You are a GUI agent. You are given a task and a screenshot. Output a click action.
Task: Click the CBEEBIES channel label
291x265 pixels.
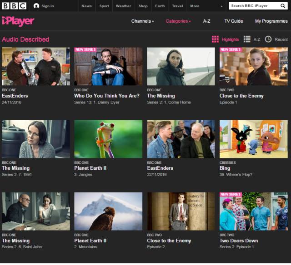click(227, 162)
